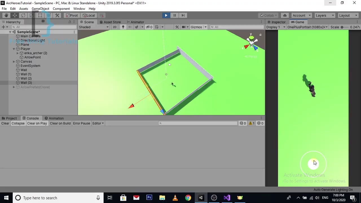Select the Scale tool
Image resolution: width=361 pixels, height=203 pixels.
tap(32, 16)
